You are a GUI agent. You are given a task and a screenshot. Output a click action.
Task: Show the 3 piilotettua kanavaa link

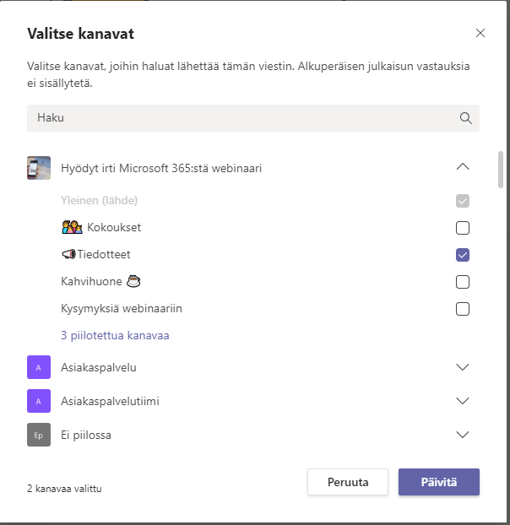pos(115,335)
